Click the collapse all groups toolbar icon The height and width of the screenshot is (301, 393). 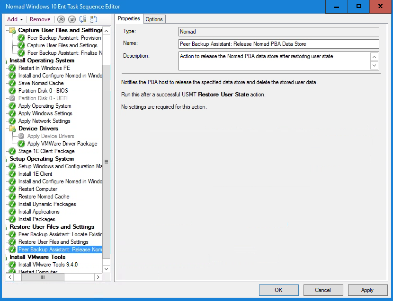click(x=94, y=19)
